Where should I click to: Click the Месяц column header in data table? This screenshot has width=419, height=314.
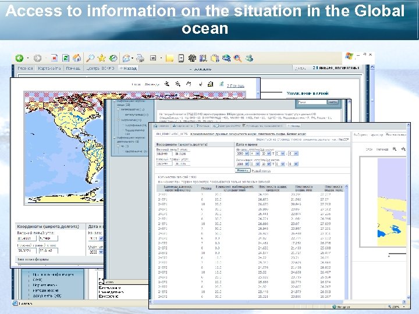206,188
